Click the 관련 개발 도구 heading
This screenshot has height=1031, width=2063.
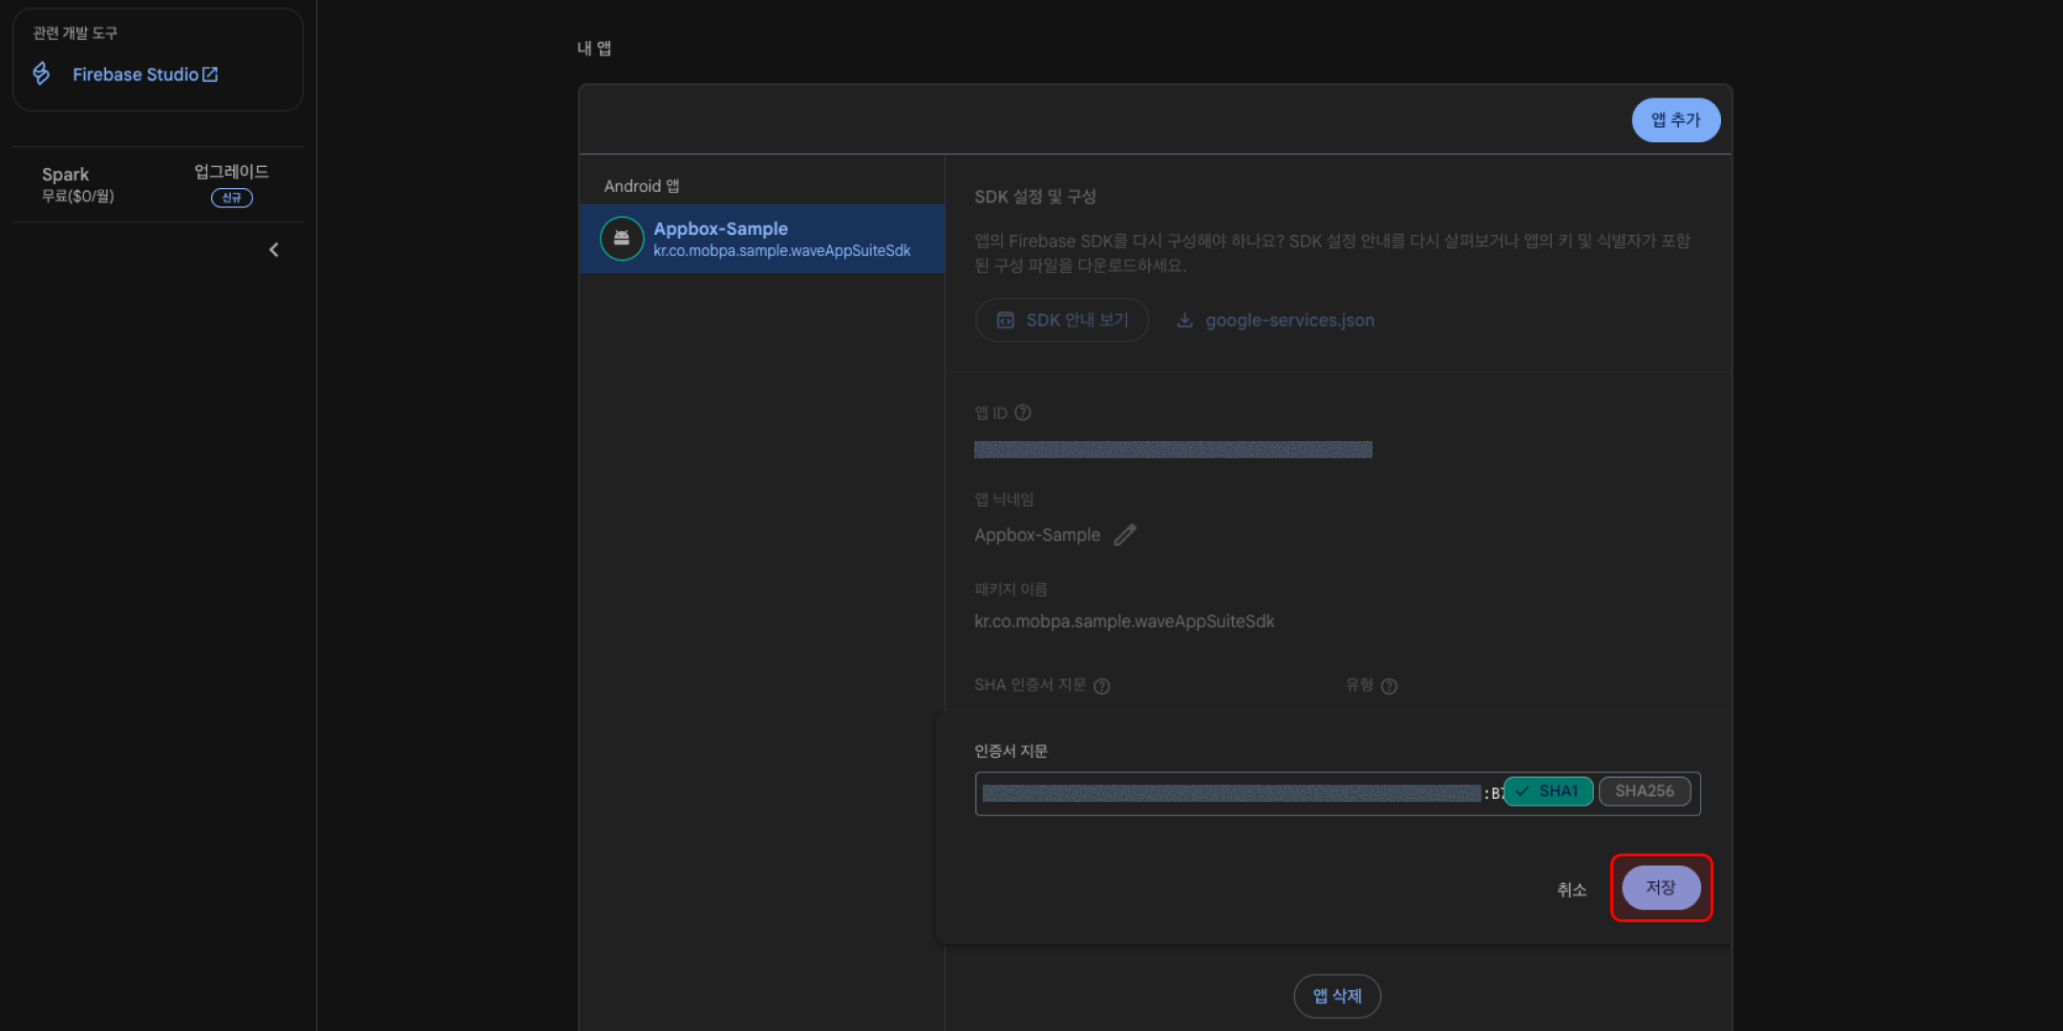(x=75, y=33)
